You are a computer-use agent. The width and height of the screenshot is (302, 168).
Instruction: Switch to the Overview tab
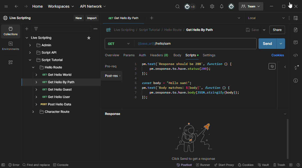(x=112, y=55)
